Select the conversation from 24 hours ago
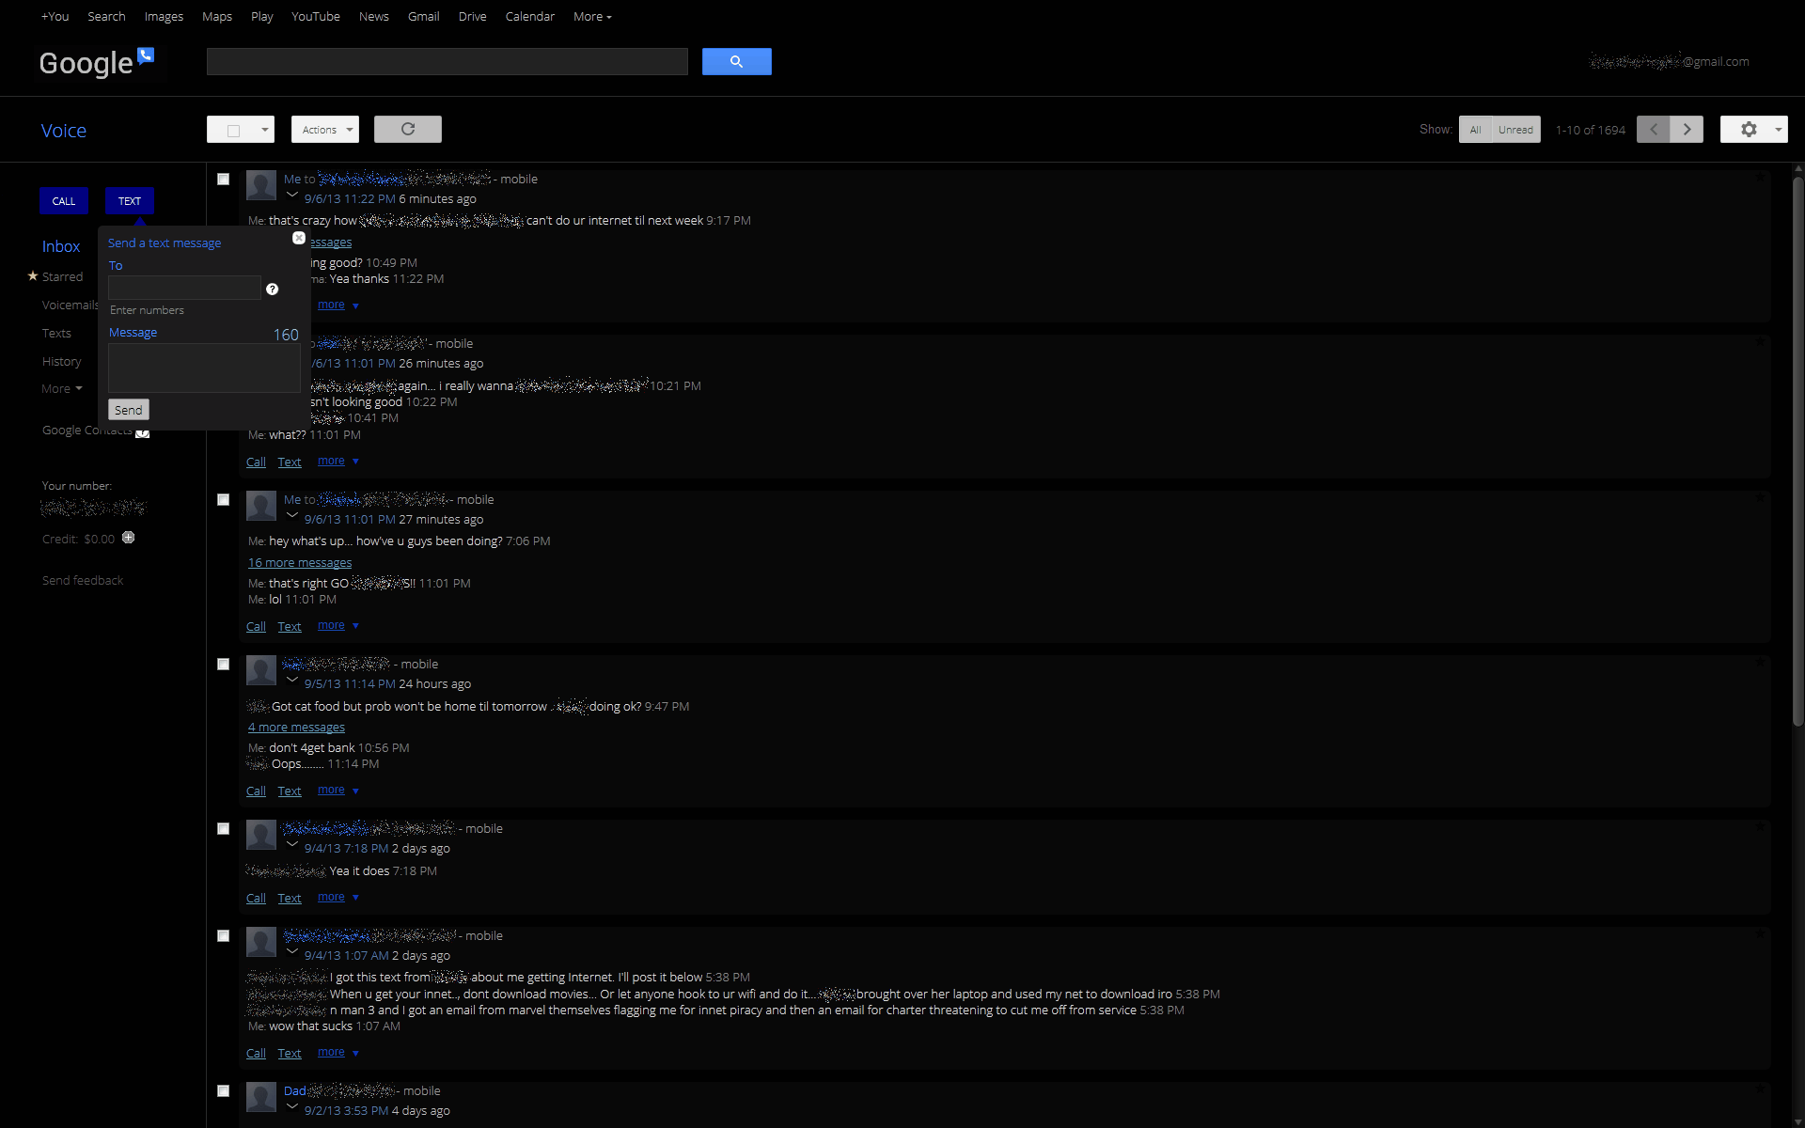Image resolution: width=1805 pixels, height=1128 pixels. [223, 664]
